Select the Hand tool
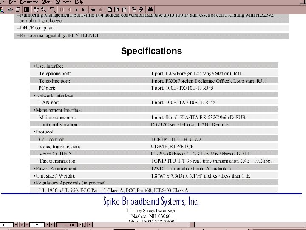 coord(36,9)
